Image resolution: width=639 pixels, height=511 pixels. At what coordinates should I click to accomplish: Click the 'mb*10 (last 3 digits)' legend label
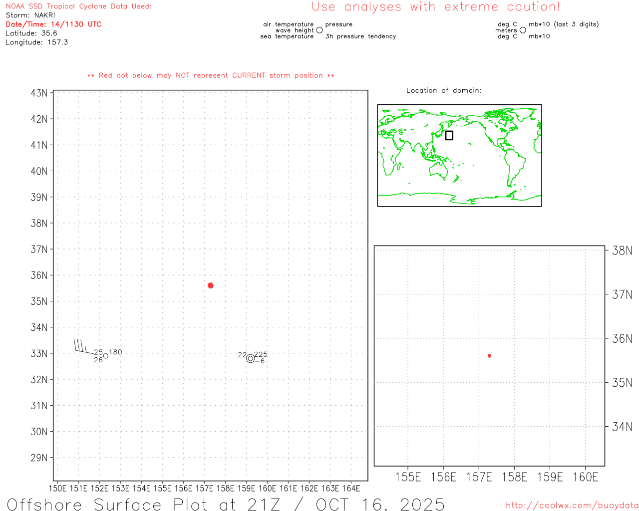click(x=564, y=24)
